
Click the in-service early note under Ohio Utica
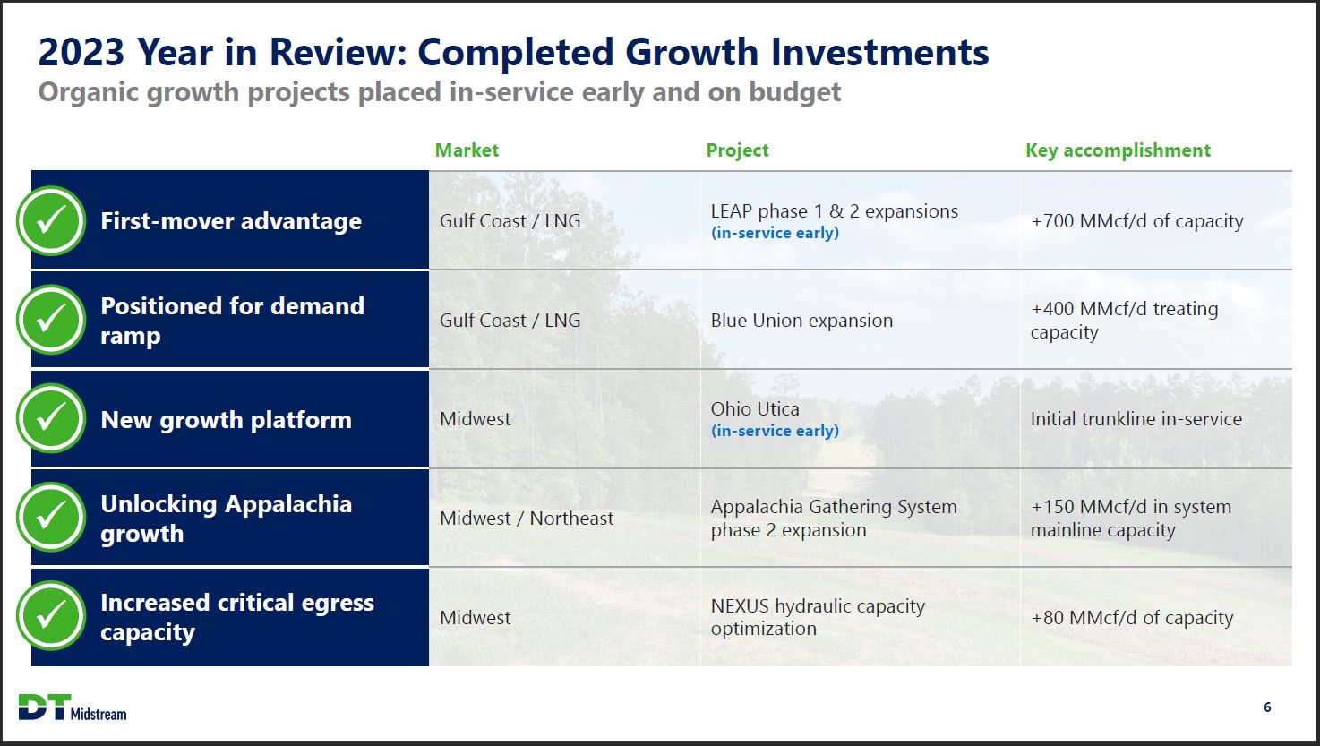(775, 431)
